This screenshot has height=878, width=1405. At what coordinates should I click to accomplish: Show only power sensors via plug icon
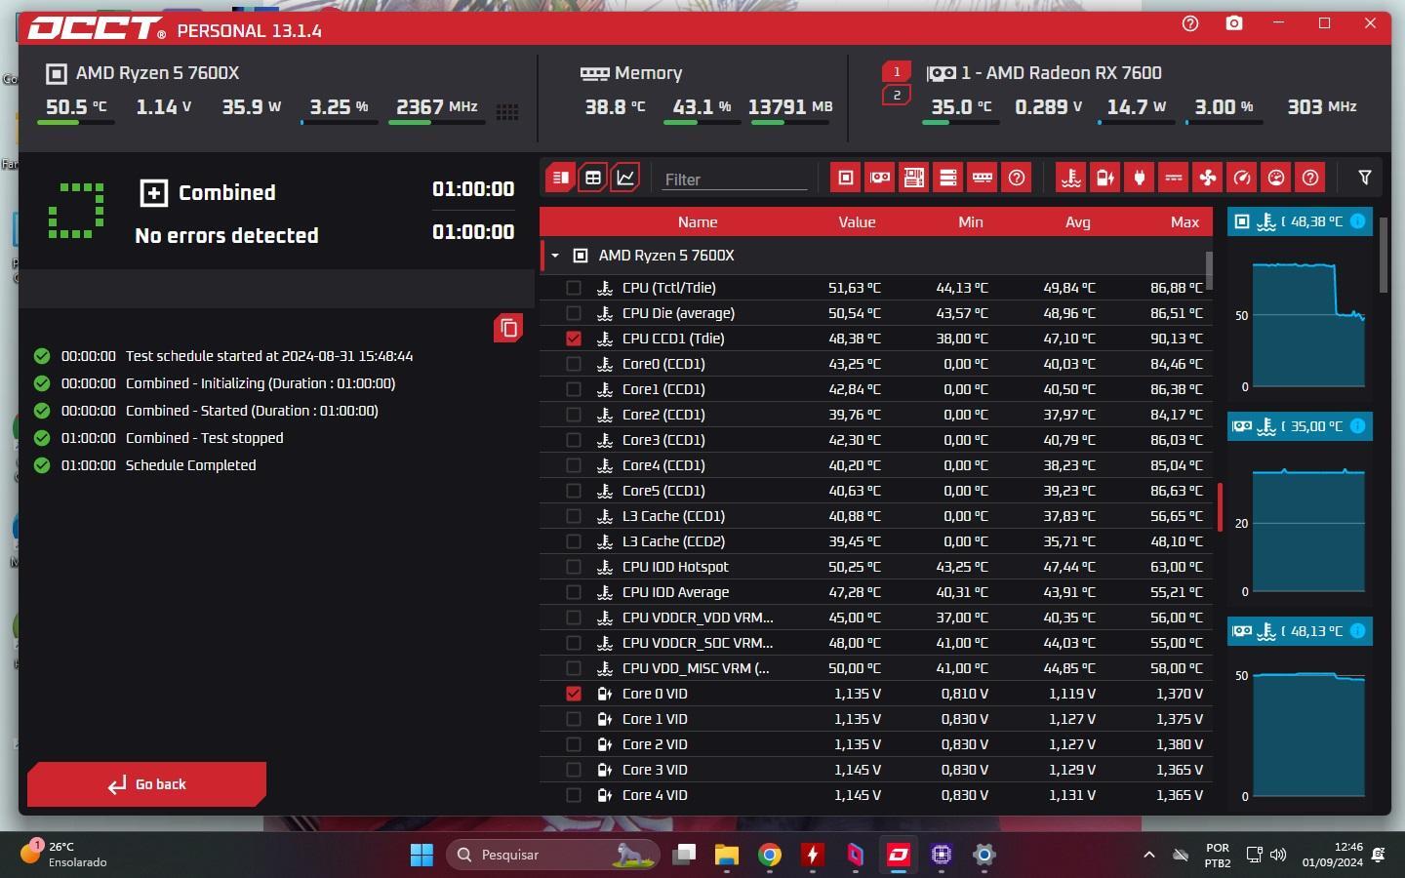pyautogui.click(x=1140, y=178)
